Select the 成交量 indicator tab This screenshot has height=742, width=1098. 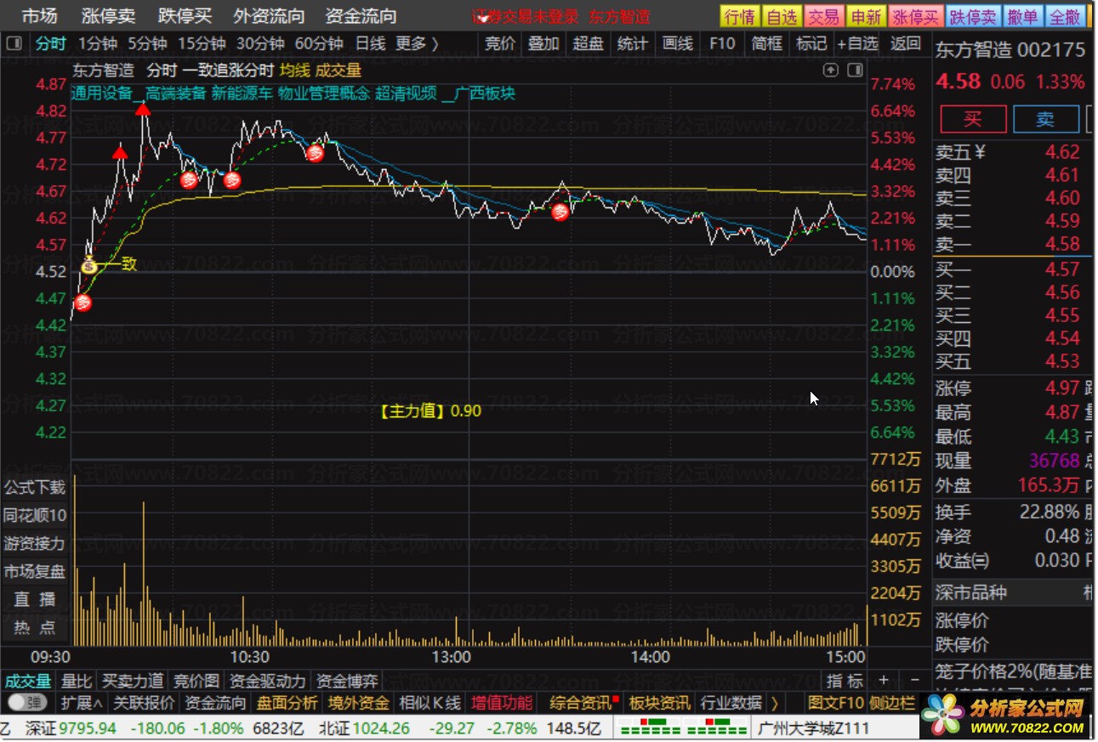[28, 681]
